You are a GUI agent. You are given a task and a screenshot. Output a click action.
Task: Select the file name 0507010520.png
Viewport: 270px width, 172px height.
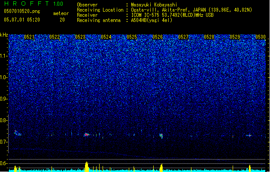pos(22,11)
